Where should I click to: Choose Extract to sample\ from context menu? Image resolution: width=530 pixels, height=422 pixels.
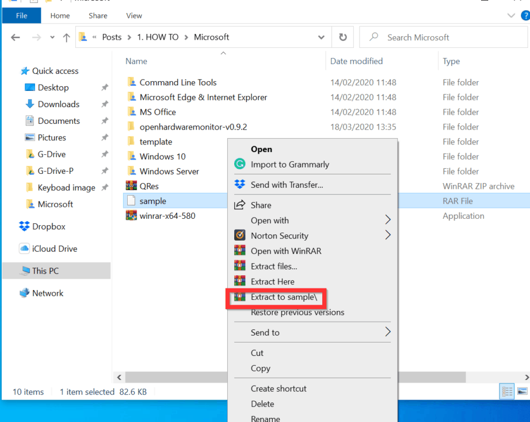click(284, 297)
